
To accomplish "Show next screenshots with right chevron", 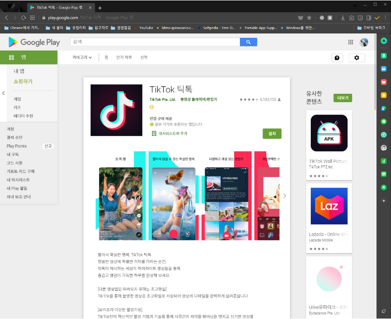I will (x=284, y=196).
